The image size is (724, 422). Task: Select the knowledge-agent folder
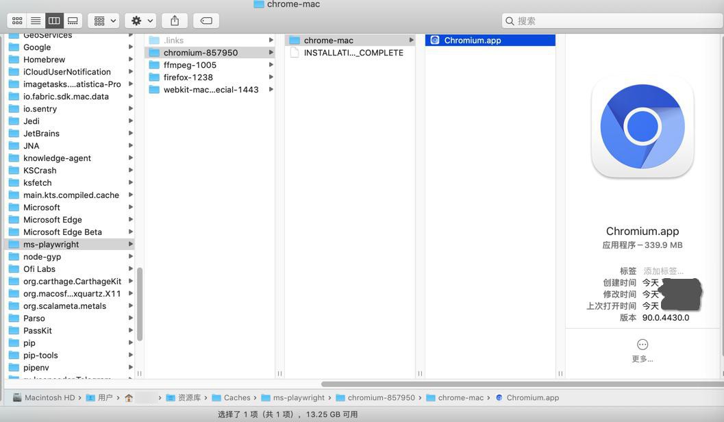(x=71, y=158)
